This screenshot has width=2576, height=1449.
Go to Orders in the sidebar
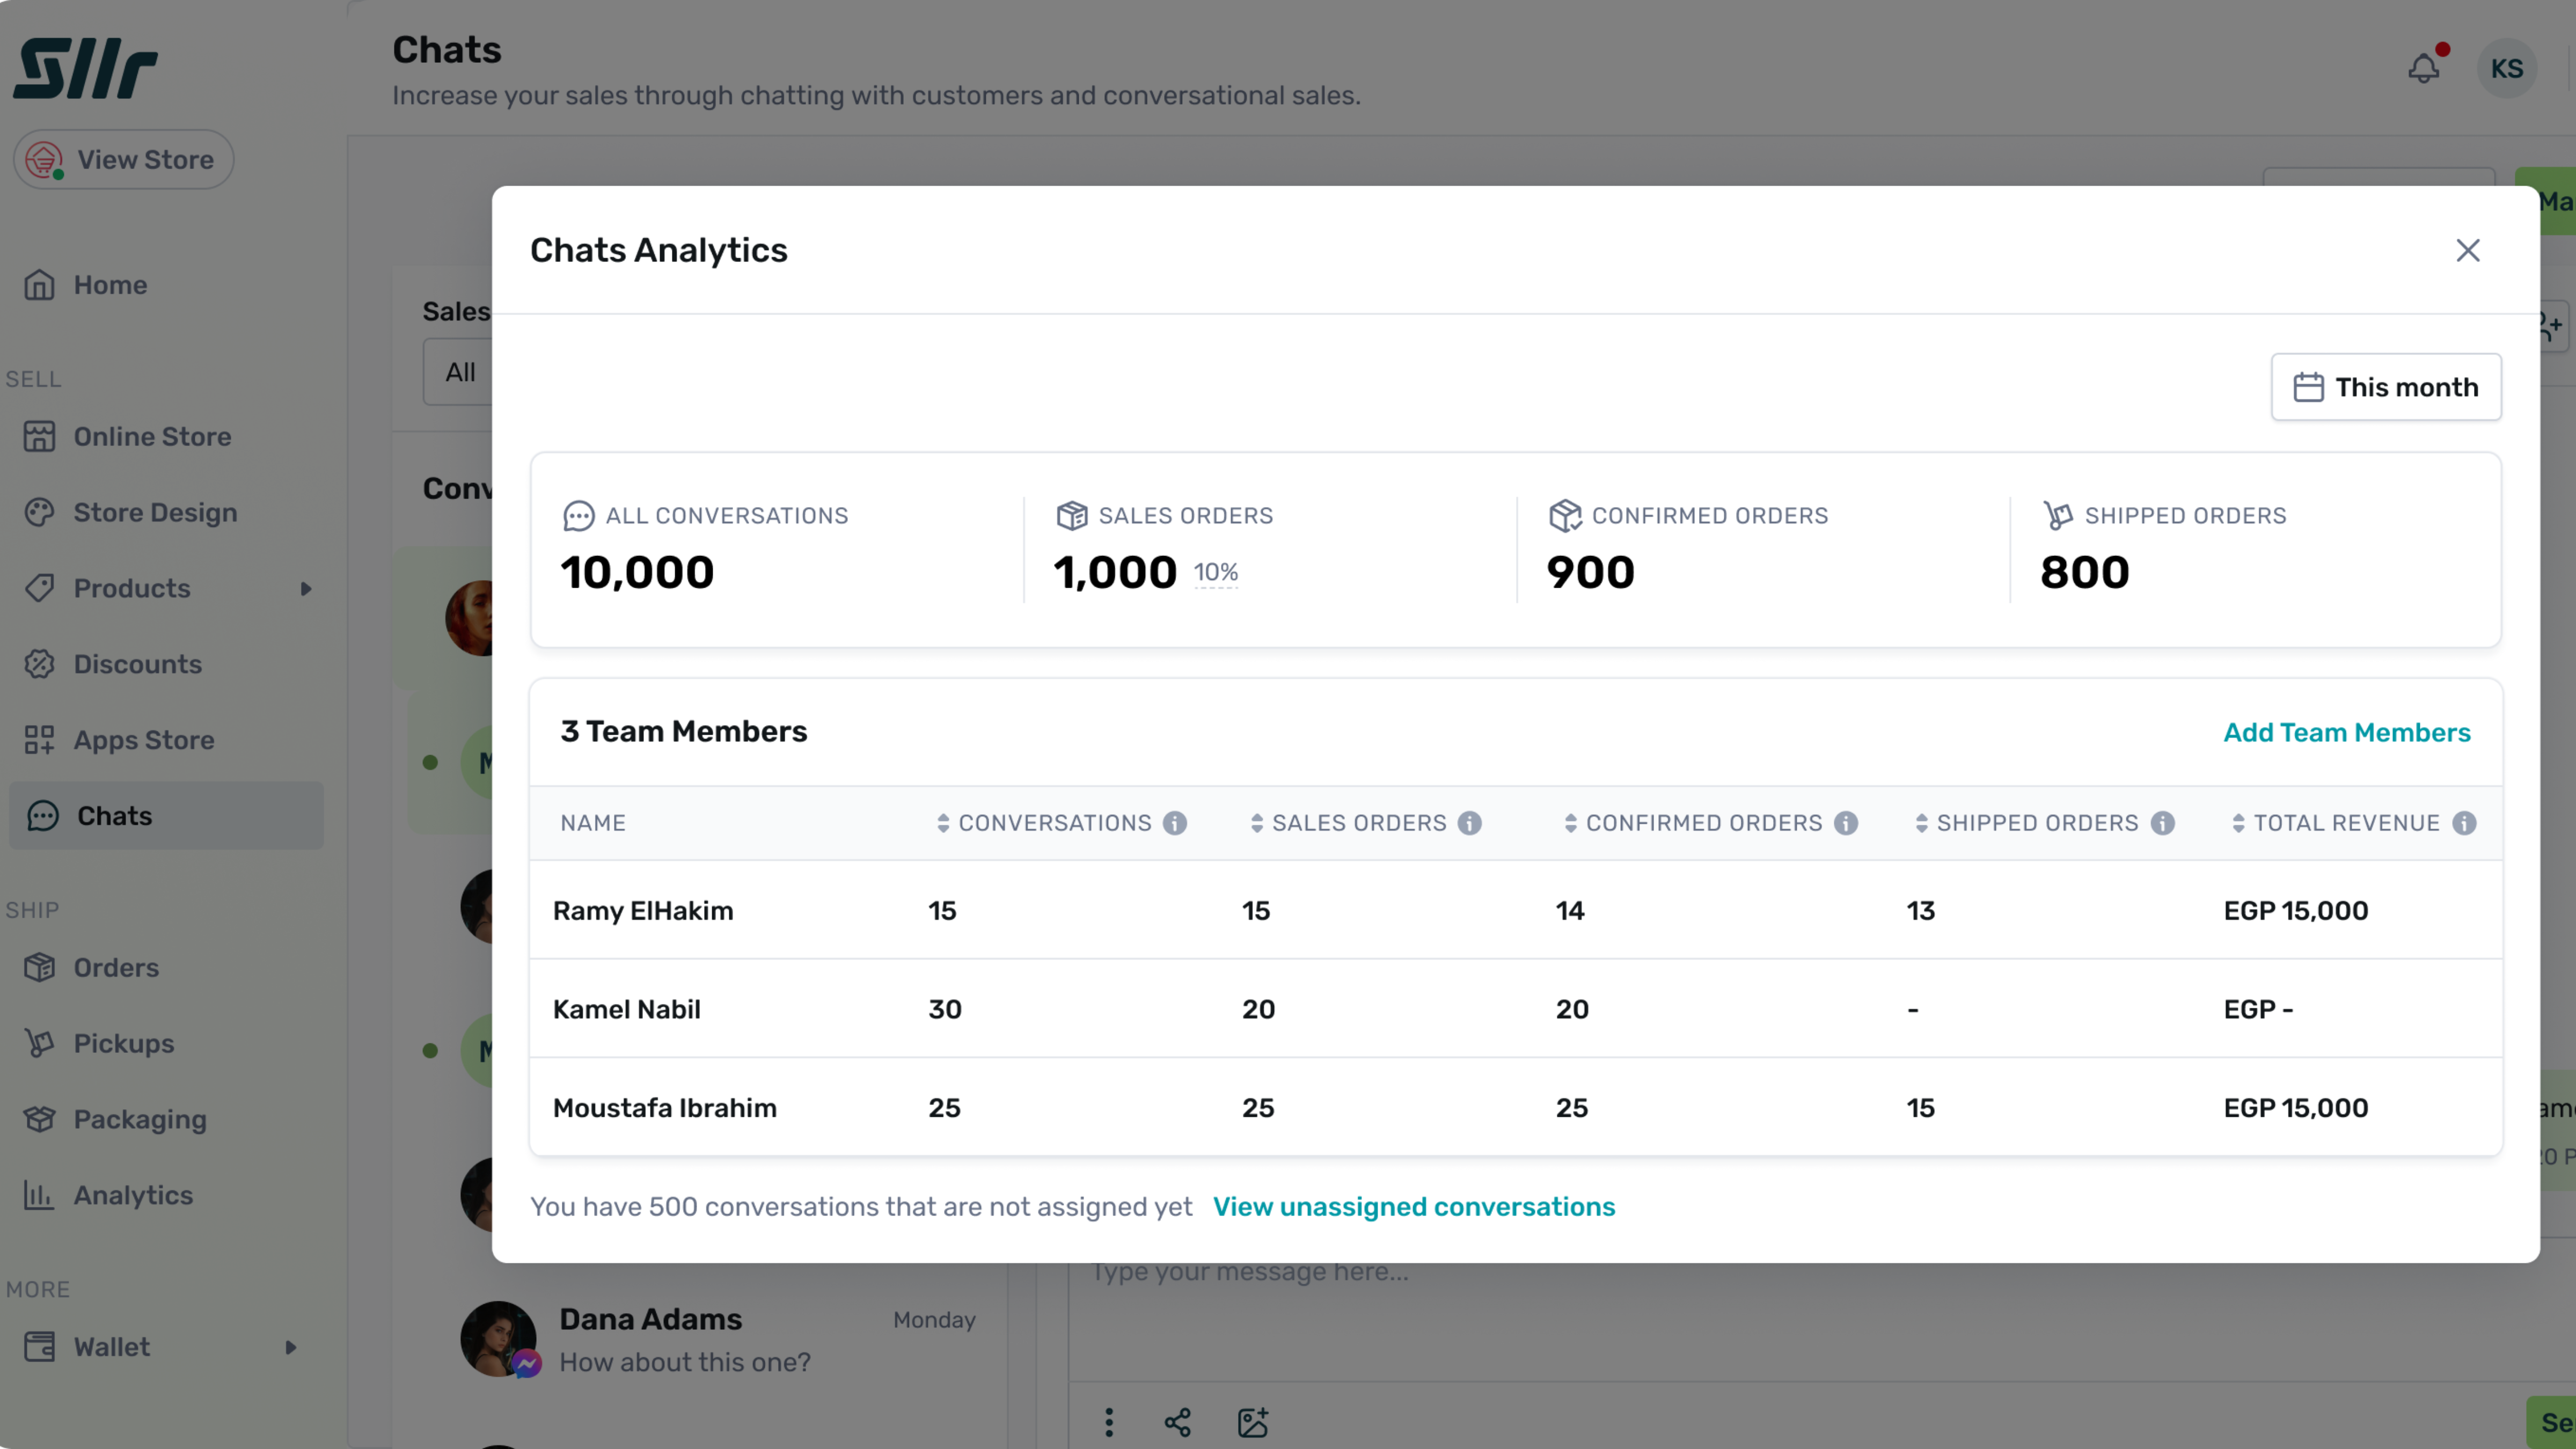pos(116,968)
